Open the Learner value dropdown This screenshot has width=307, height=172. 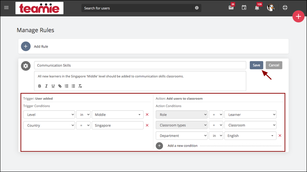click(x=250, y=114)
